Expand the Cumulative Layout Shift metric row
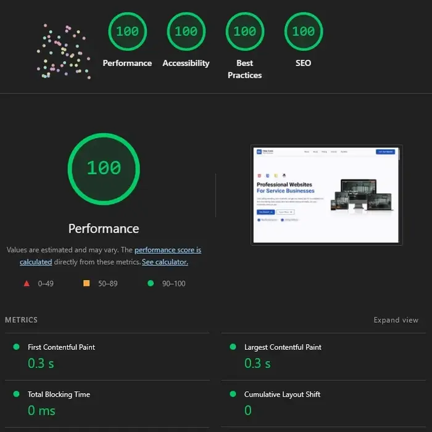This screenshot has height=432, width=432. (282, 394)
